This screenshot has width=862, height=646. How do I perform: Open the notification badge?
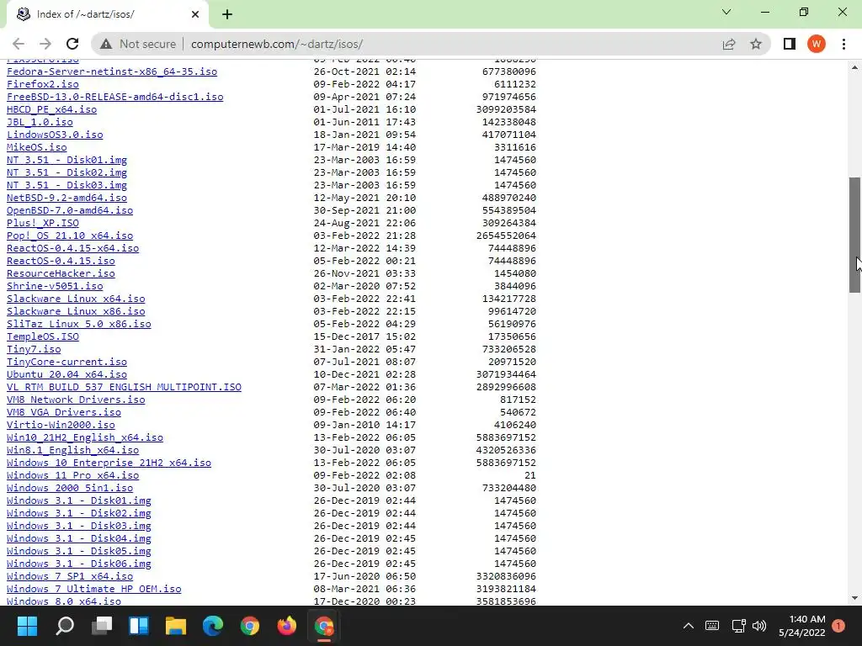[x=838, y=626]
